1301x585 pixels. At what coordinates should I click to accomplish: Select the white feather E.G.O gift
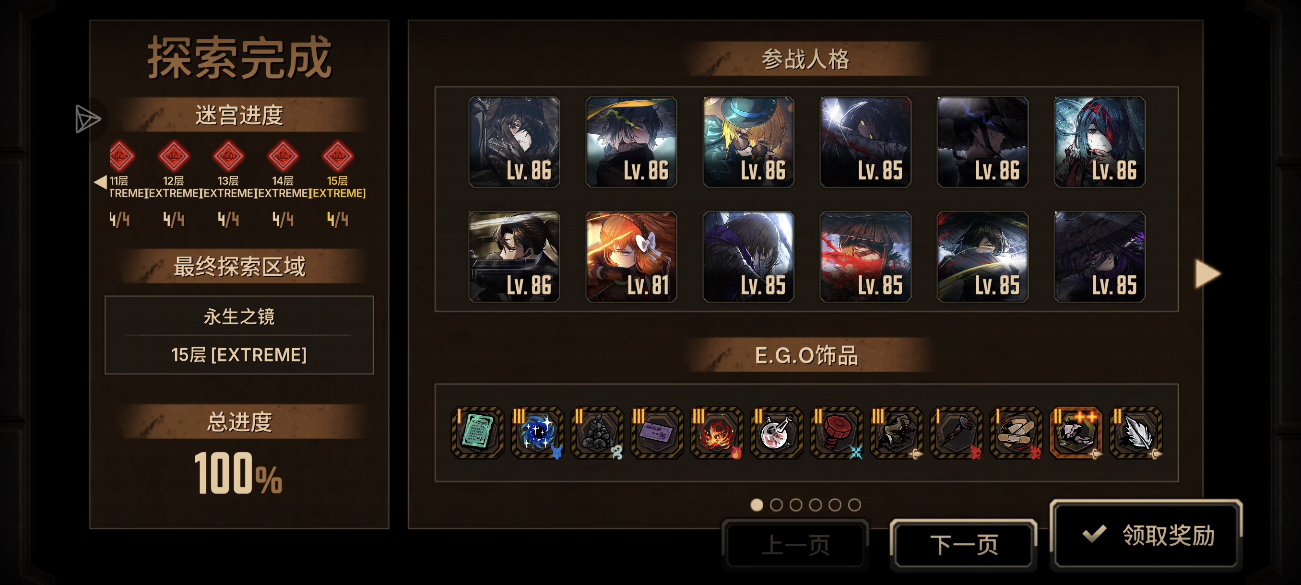(1136, 433)
